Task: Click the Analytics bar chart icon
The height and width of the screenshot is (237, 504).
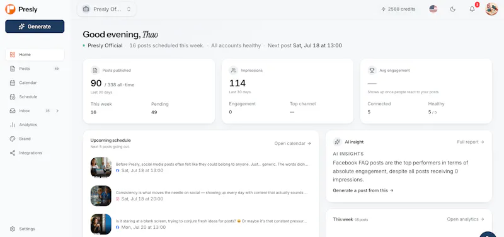Action: click(13, 125)
